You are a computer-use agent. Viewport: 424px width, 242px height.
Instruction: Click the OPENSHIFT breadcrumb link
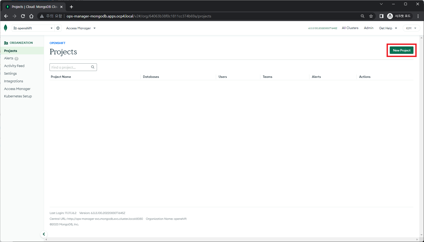tap(57, 43)
